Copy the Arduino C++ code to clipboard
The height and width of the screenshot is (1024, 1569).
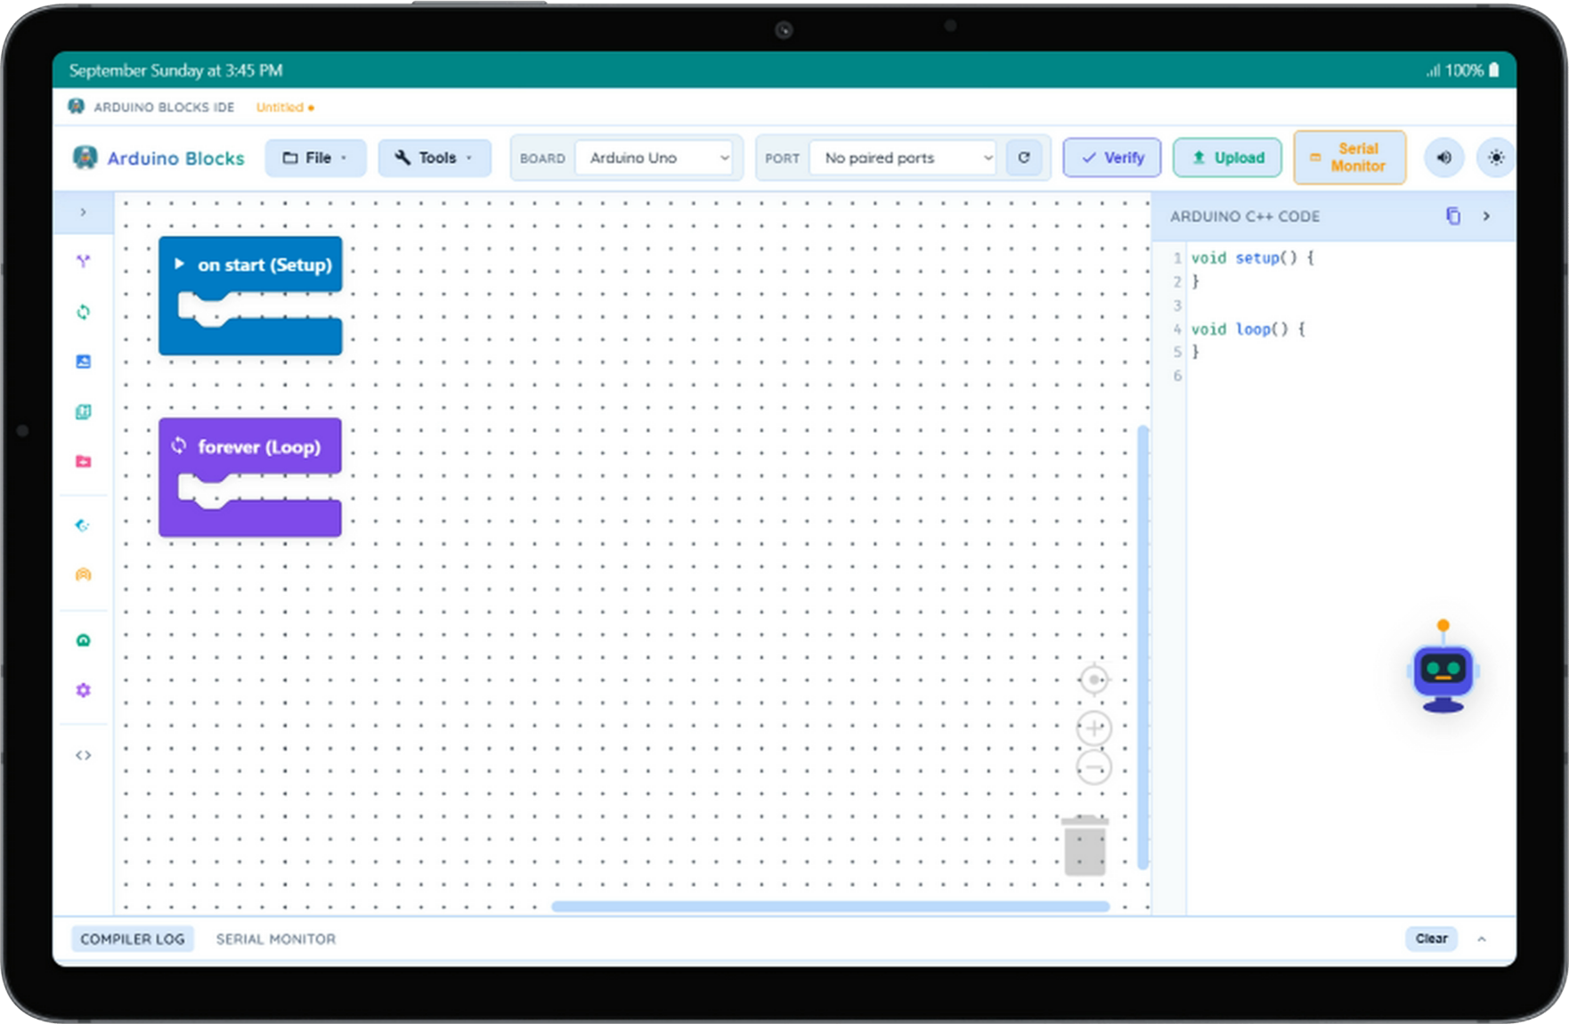click(1453, 215)
